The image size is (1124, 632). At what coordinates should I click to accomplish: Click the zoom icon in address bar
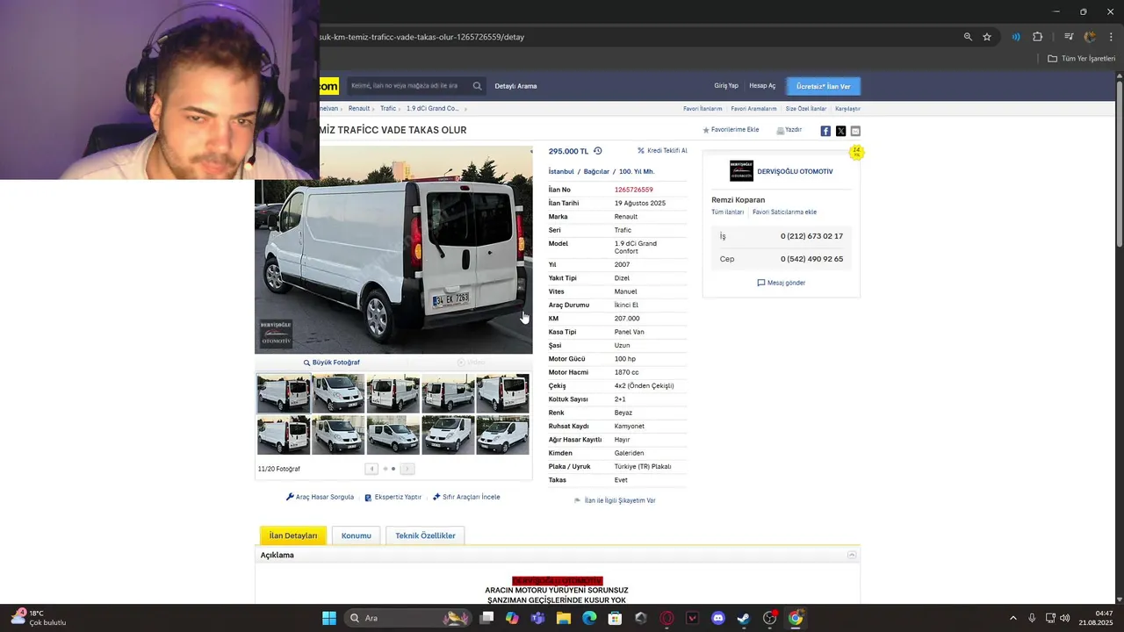[968, 37]
